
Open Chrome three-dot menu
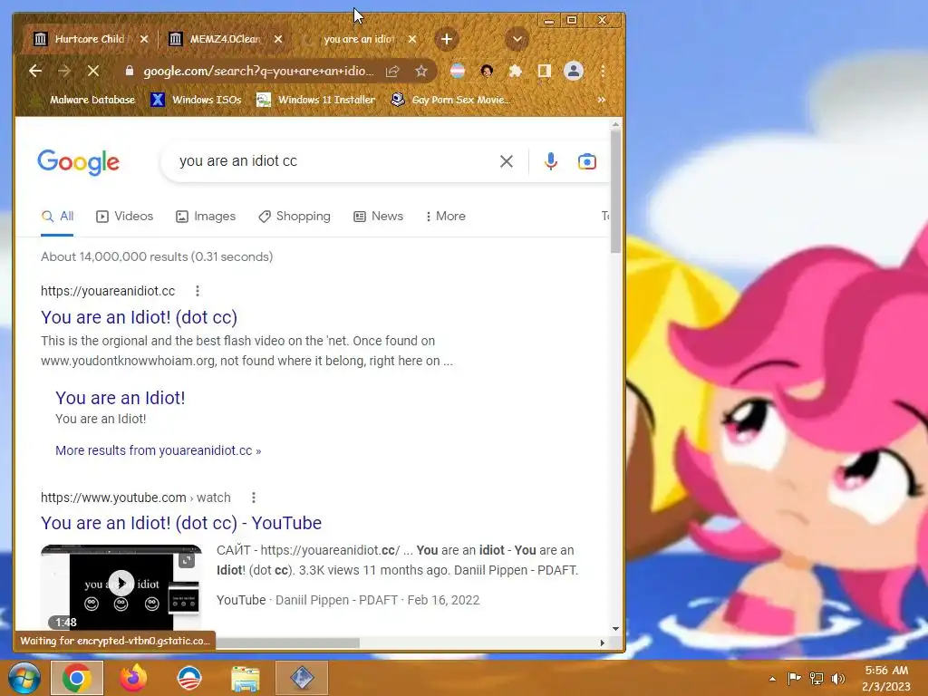(x=603, y=71)
